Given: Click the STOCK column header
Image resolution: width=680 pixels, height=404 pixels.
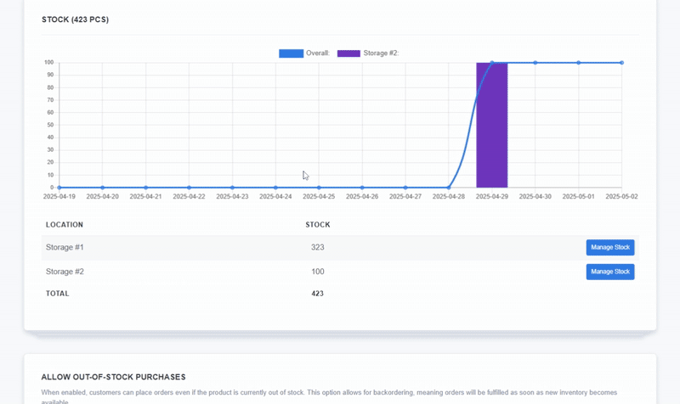Looking at the screenshot, I should pyautogui.click(x=318, y=225).
